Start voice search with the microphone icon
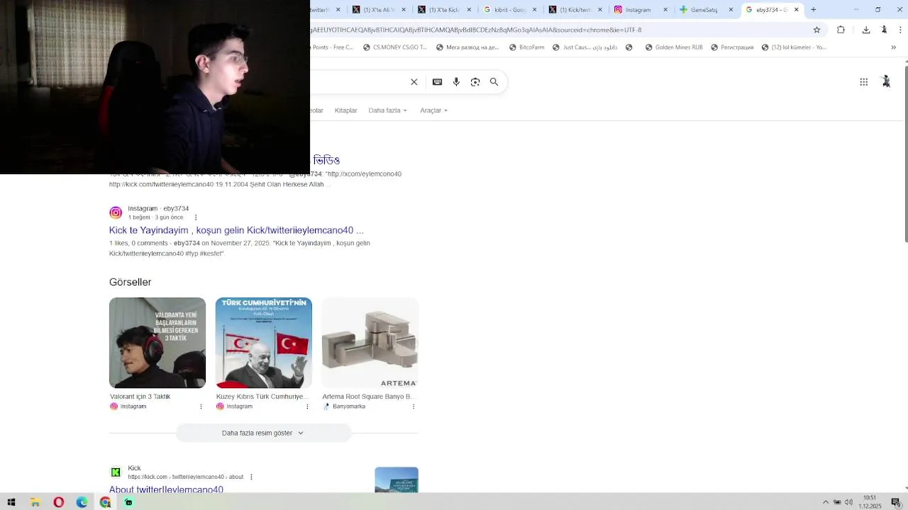Image resolution: width=908 pixels, height=510 pixels. click(456, 82)
